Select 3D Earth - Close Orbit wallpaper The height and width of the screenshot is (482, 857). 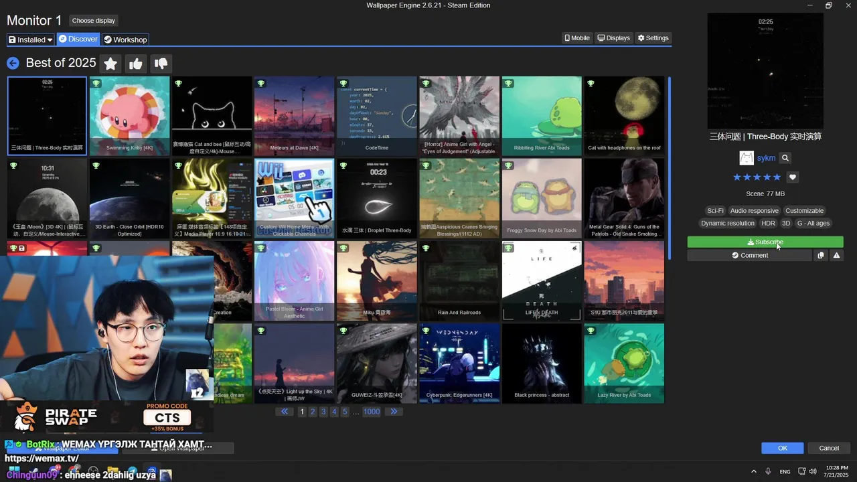[129, 198]
